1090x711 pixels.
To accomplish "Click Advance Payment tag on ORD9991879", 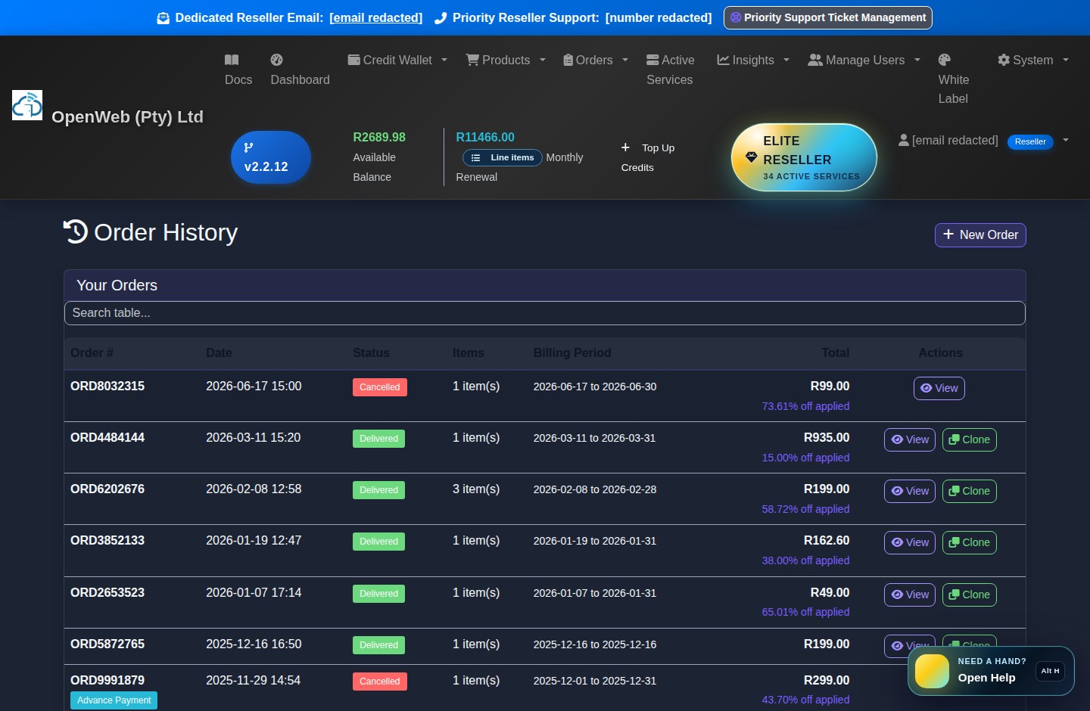I will (x=114, y=700).
